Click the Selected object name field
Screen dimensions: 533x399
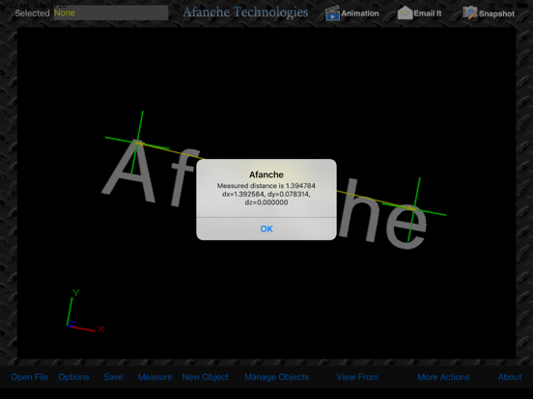111,13
